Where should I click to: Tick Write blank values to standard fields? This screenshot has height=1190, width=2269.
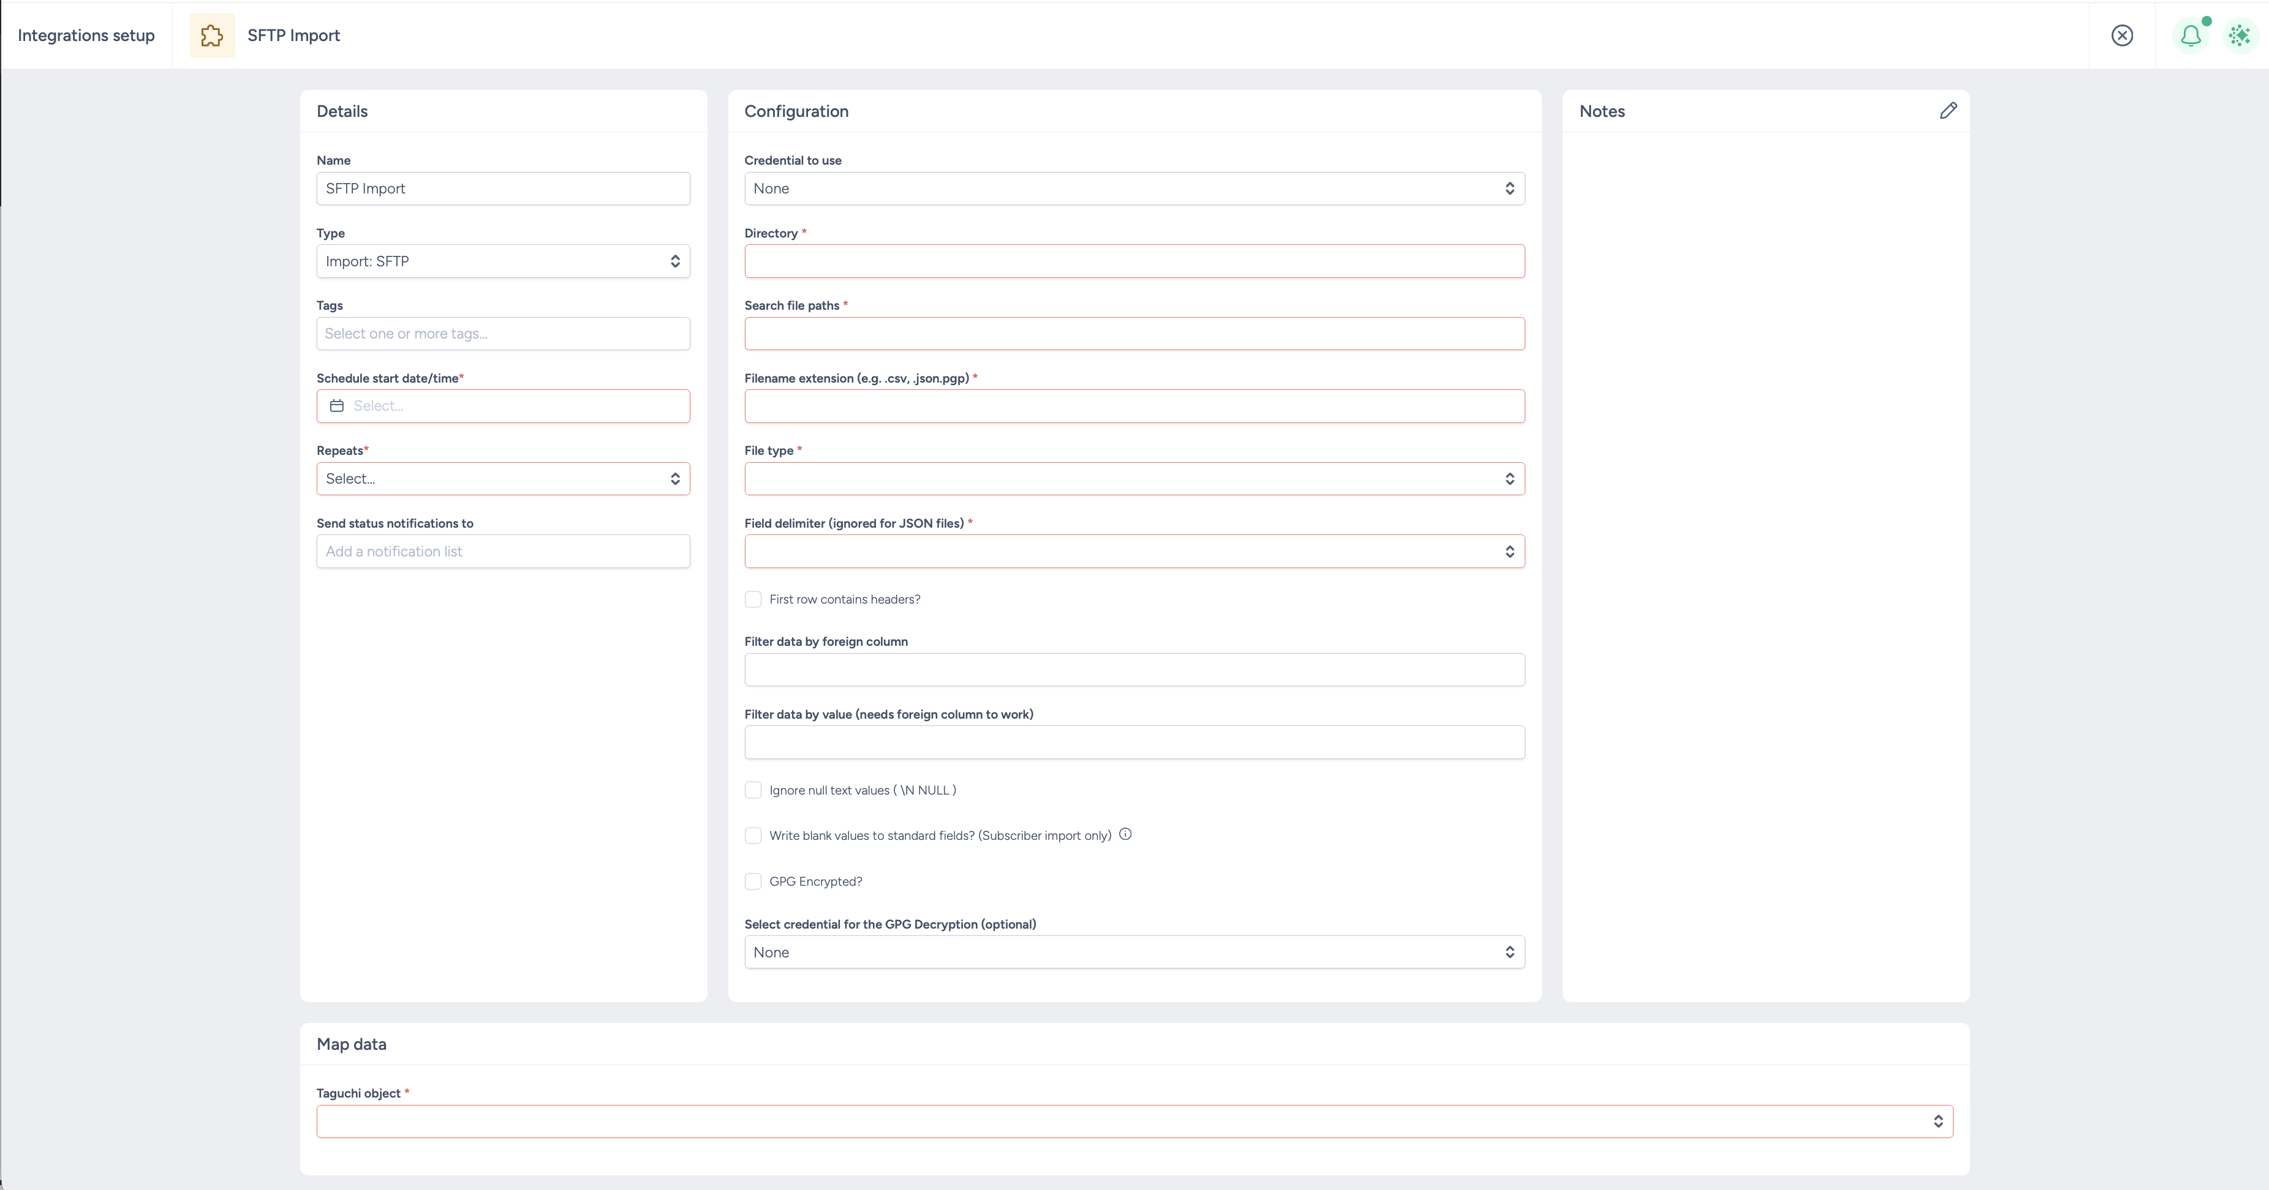(x=753, y=836)
